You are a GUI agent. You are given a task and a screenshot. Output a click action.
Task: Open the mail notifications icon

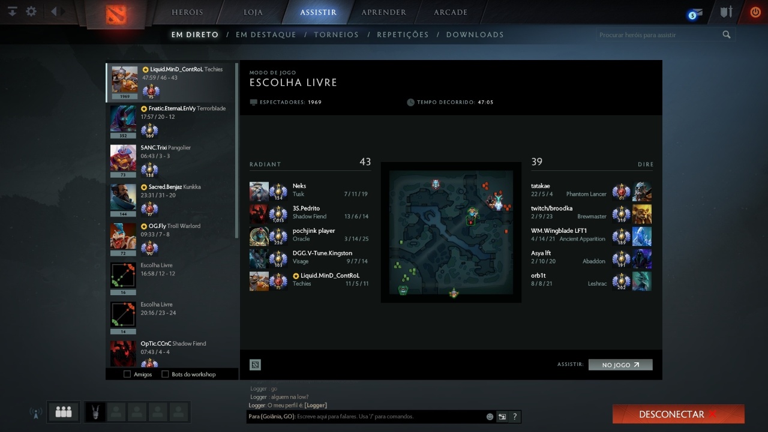point(695,13)
